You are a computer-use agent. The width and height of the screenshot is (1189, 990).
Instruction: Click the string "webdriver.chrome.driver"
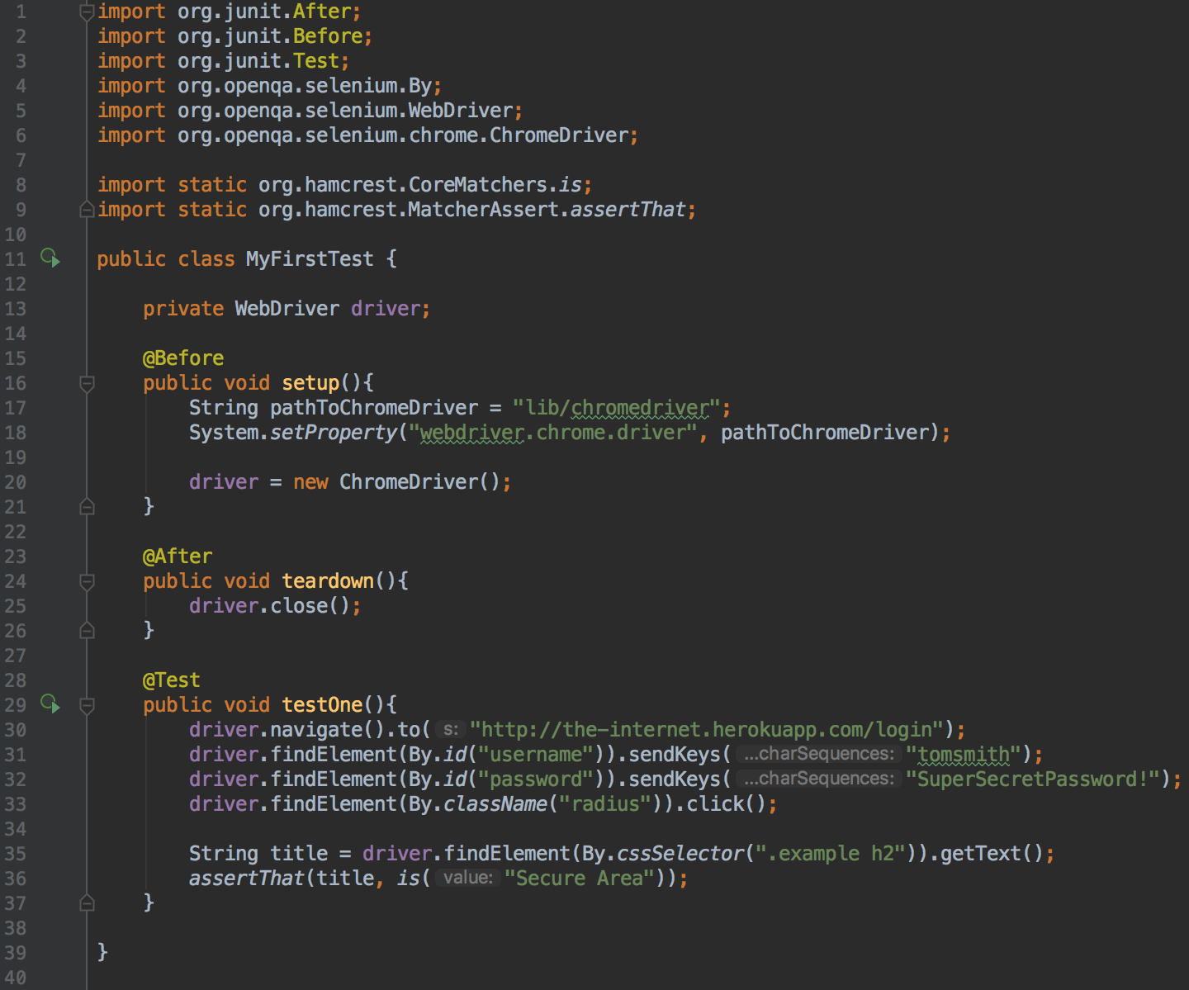pyautogui.click(x=552, y=433)
